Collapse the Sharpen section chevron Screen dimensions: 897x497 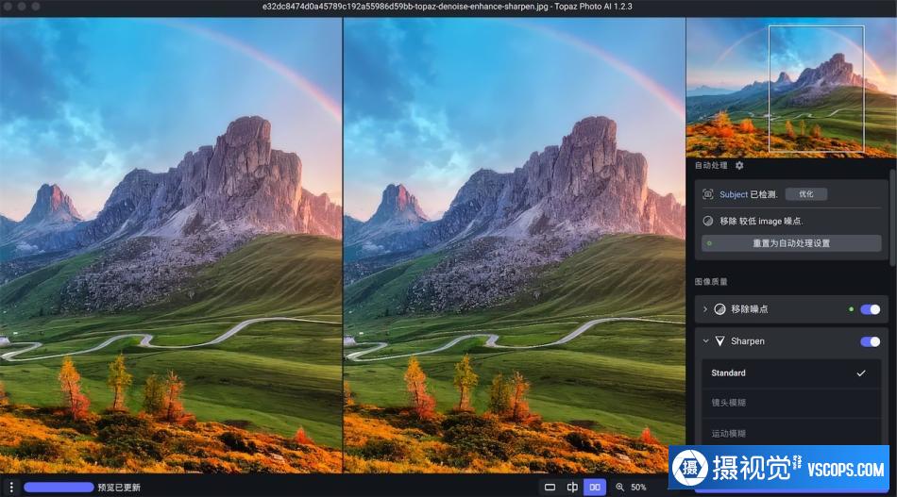(705, 341)
